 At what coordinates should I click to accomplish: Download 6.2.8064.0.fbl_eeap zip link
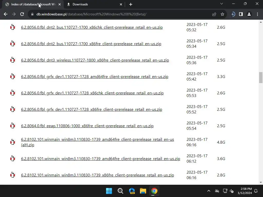pyautogui.click(x=87, y=126)
